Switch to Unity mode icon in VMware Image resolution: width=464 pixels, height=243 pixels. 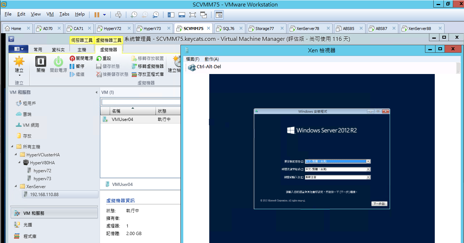coord(203,14)
